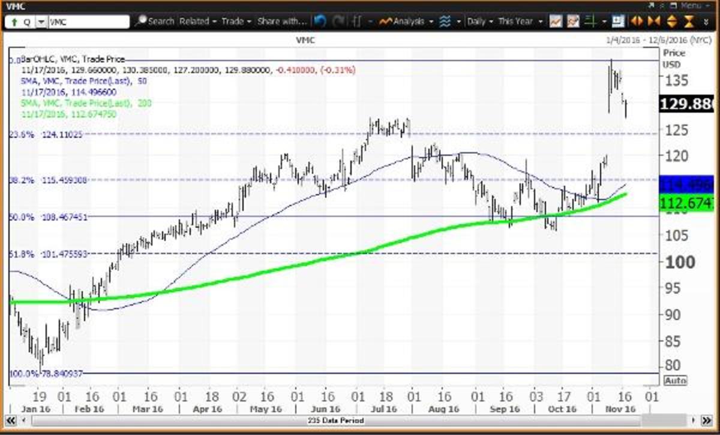Click the green crosshair cursor icon
720x435 pixels.
pyautogui.click(x=590, y=22)
